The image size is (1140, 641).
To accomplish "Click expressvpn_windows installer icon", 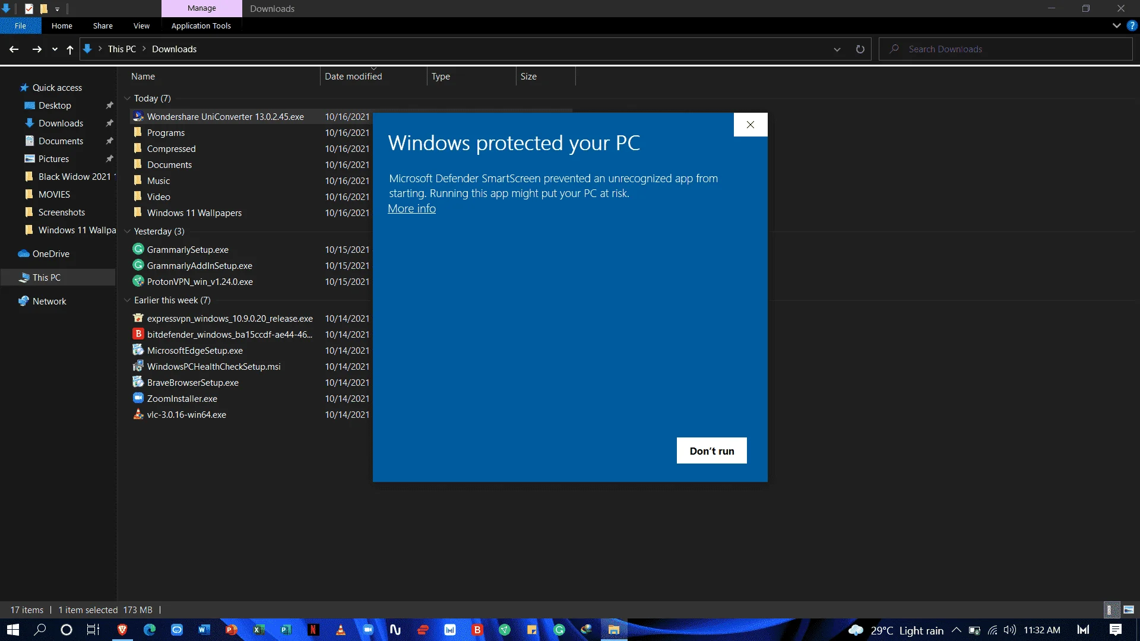I will tap(138, 318).
